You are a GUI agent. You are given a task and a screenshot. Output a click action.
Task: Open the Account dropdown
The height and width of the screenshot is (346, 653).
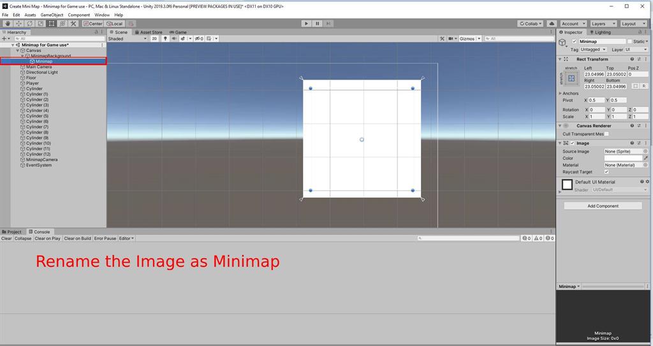(x=573, y=24)
